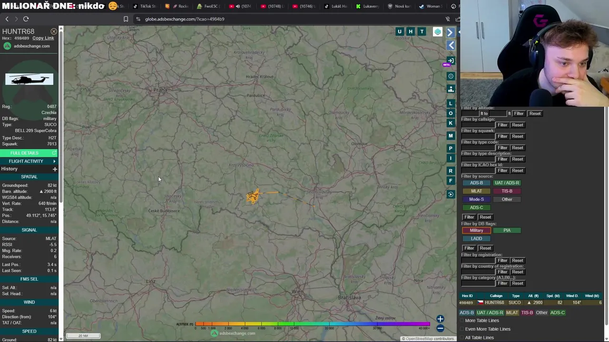Toggle the O map button
This screenshot has width=609, height=342.
click(x=451, y=113)
